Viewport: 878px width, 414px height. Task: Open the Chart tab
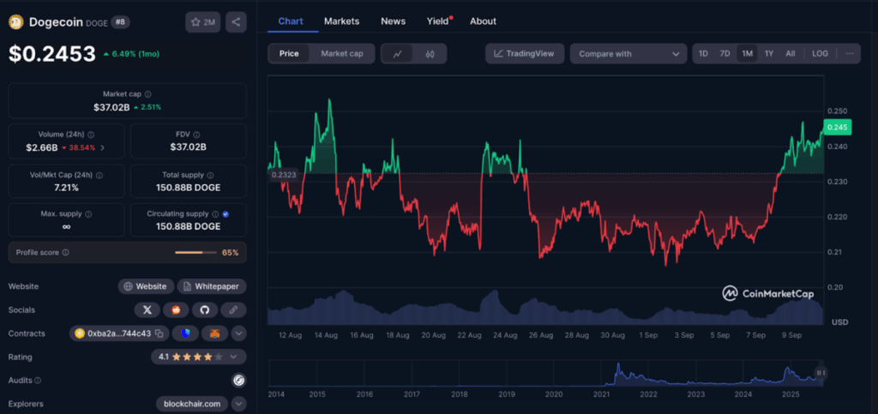pos(291,21)
